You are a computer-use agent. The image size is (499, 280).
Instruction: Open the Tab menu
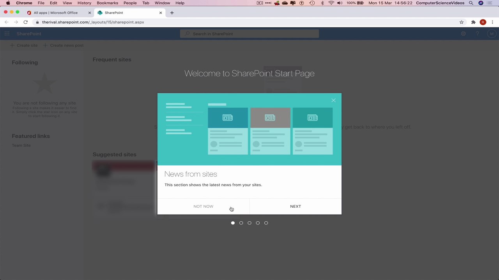pos(146,3)
